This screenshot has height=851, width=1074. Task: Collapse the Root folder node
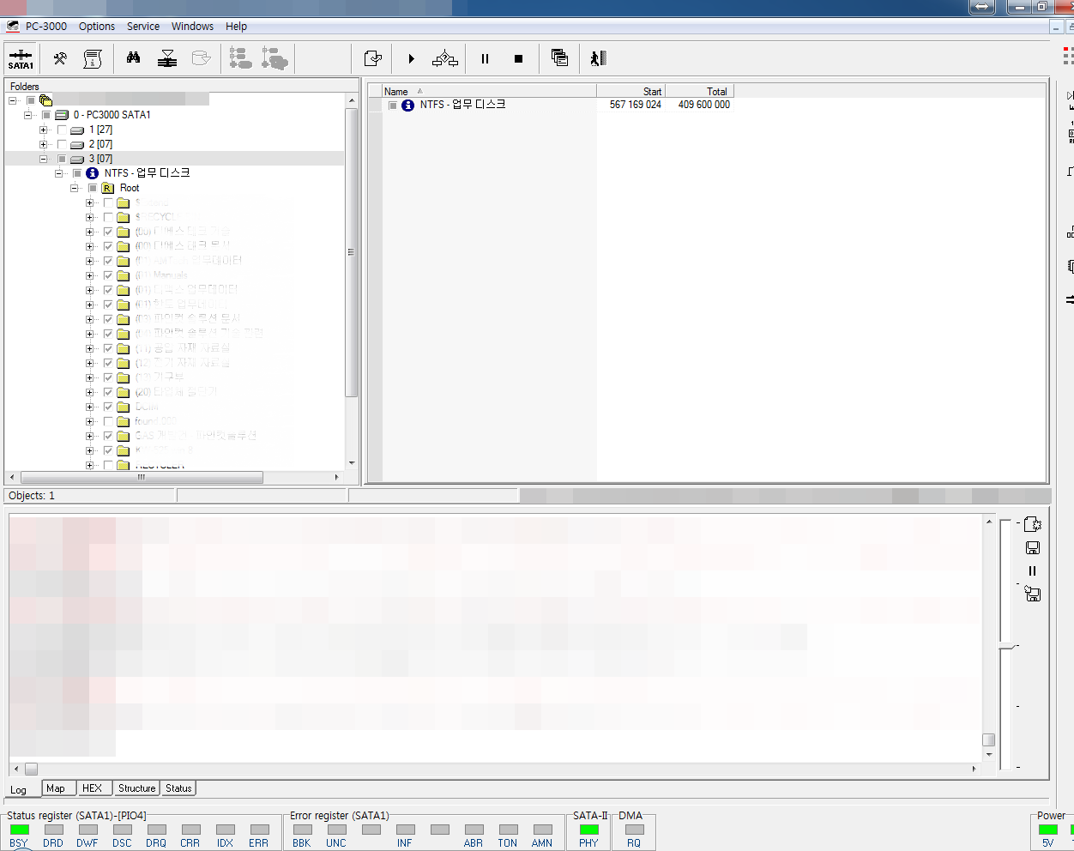(74, 188)
